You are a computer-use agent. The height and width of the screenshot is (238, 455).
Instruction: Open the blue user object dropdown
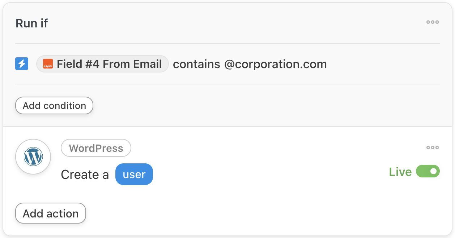(134, 175)
